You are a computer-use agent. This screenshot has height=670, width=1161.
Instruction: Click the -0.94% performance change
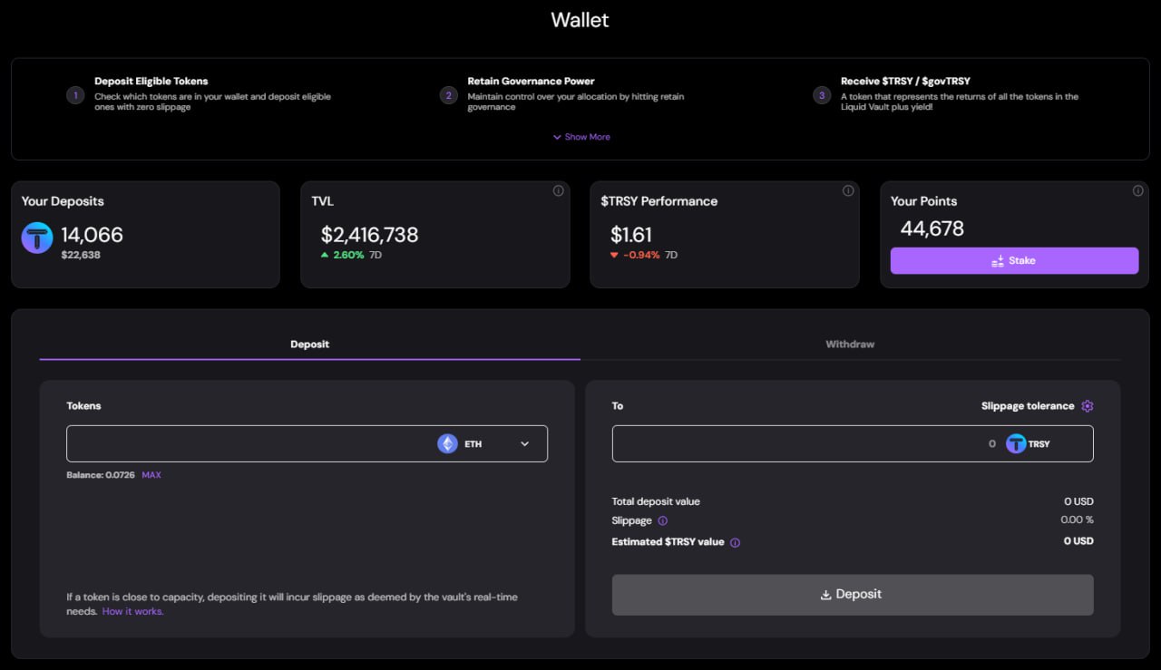click(x=641, y=255)
